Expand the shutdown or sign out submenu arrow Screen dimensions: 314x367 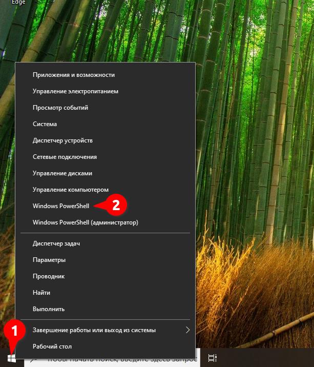pos(187,330)
